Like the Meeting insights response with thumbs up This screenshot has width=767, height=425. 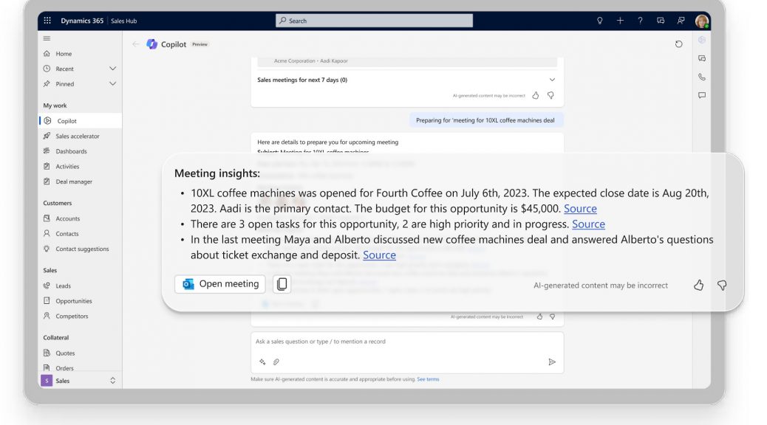(698, 286)
